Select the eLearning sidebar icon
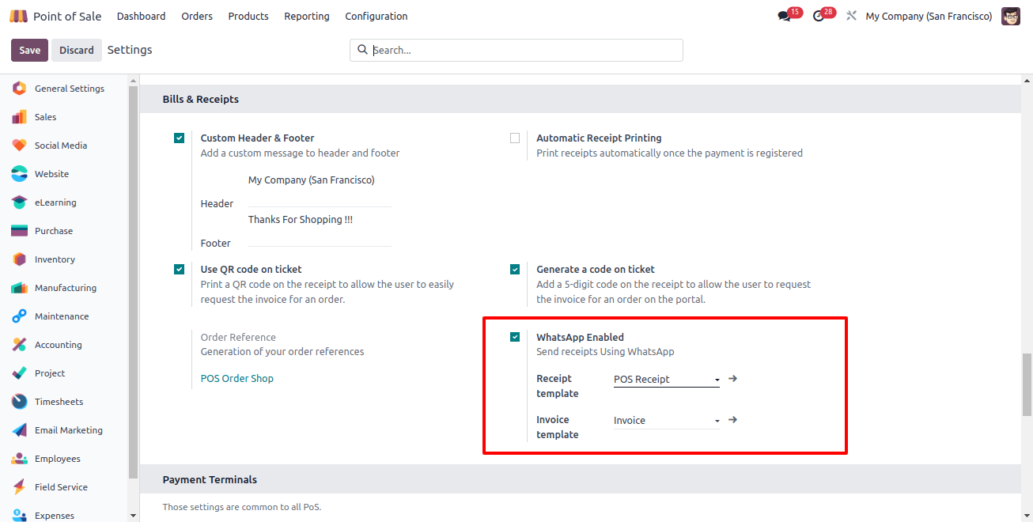This screenshot has width=1033, height=522. pyautogui.click(x=20, y=202)
